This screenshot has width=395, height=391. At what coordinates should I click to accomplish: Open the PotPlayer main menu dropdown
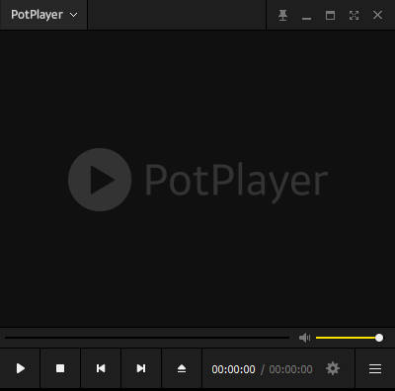click(x=43, y=15)
